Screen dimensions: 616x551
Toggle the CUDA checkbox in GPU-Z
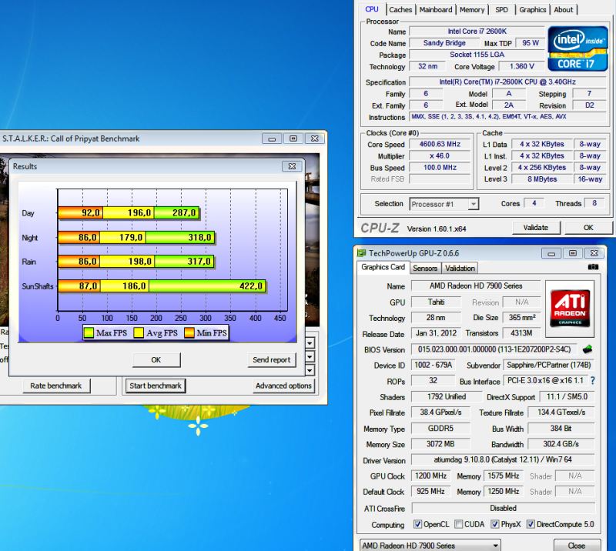pos(458,524)
